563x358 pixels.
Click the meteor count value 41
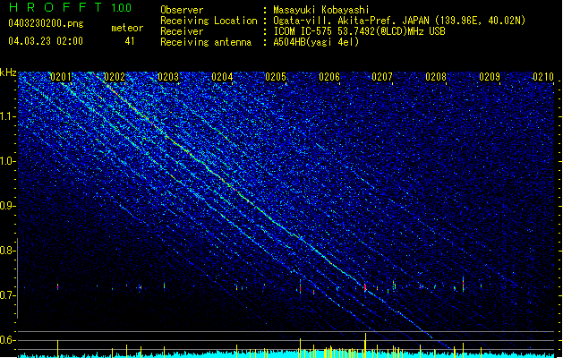(130, 41)
